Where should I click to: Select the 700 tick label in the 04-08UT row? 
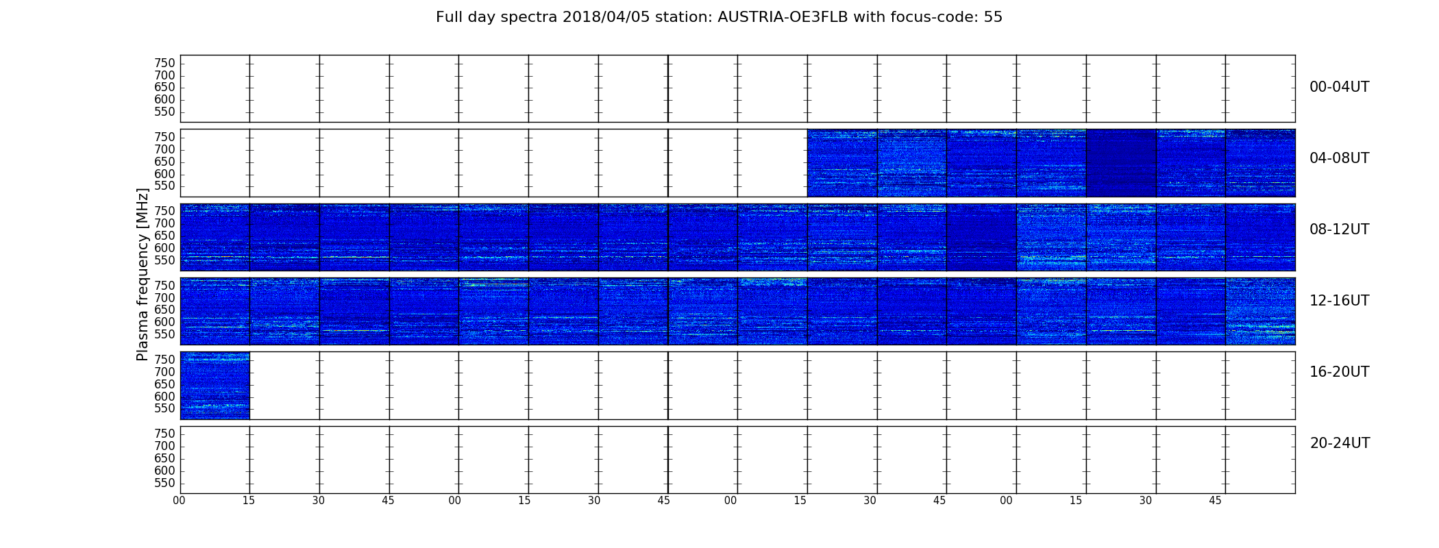pyautogui.click(x=164, y=150)
